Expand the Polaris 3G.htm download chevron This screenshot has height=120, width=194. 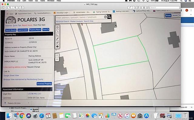(28, 103)
